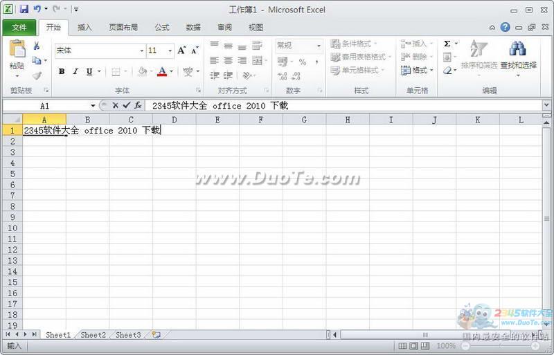The image size is (554, 355).
Task: Click the Undo arrow icon
Action: 37,9
